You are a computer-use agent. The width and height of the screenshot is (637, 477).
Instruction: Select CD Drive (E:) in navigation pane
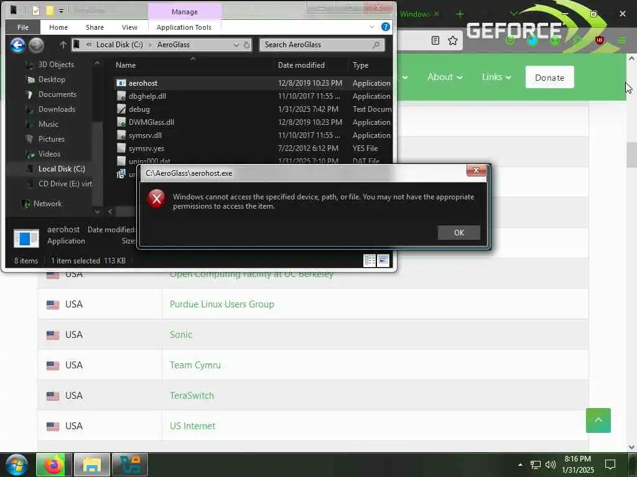[65, 184]
